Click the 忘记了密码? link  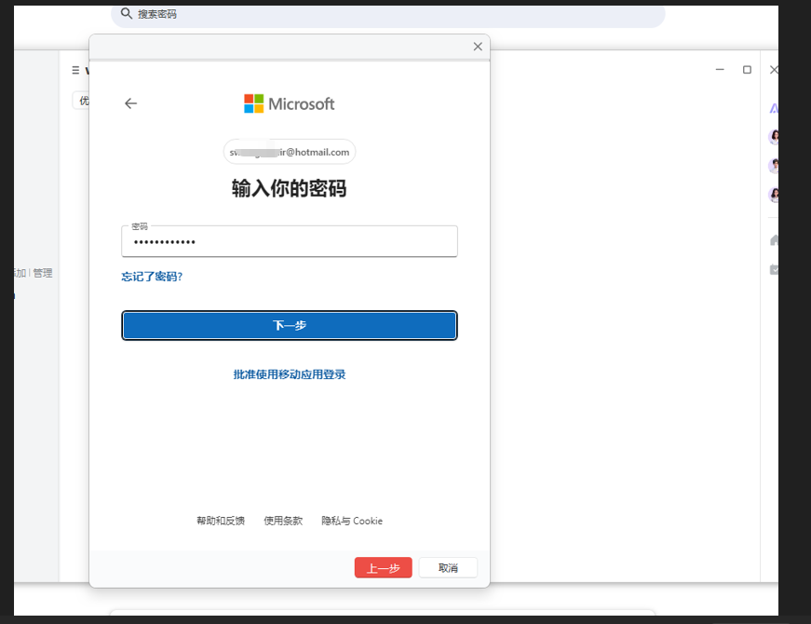[x=152, y=277]
